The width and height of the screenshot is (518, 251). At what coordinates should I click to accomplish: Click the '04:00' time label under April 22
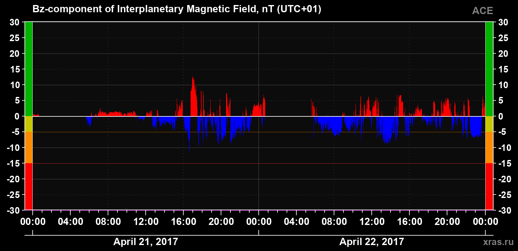tap(297, 222)
